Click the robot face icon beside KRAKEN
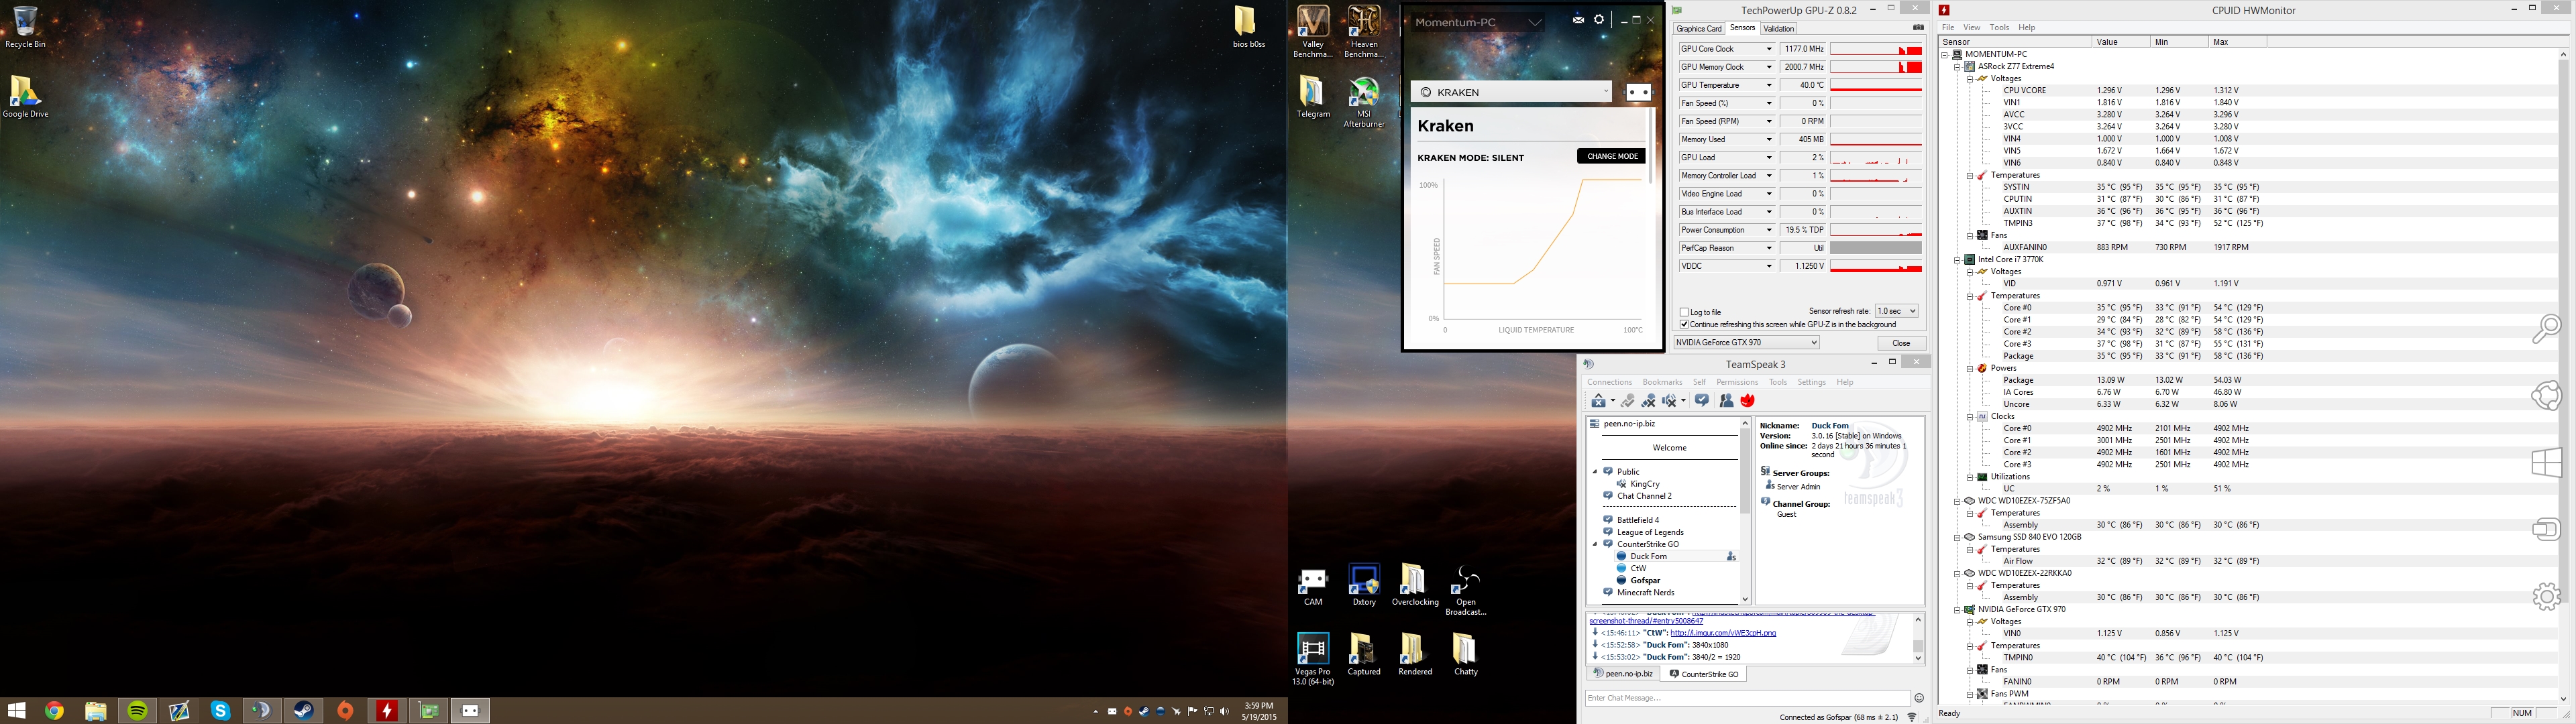2576x724 pixels. coord(1638,92)
